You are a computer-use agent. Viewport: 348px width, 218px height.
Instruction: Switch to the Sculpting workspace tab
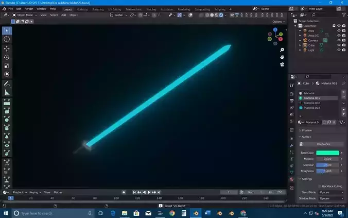[x=98, y=9]
